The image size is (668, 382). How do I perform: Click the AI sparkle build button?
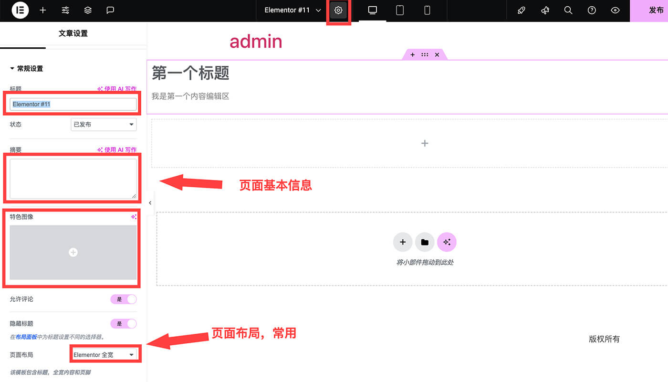click(x=447, y=242)
